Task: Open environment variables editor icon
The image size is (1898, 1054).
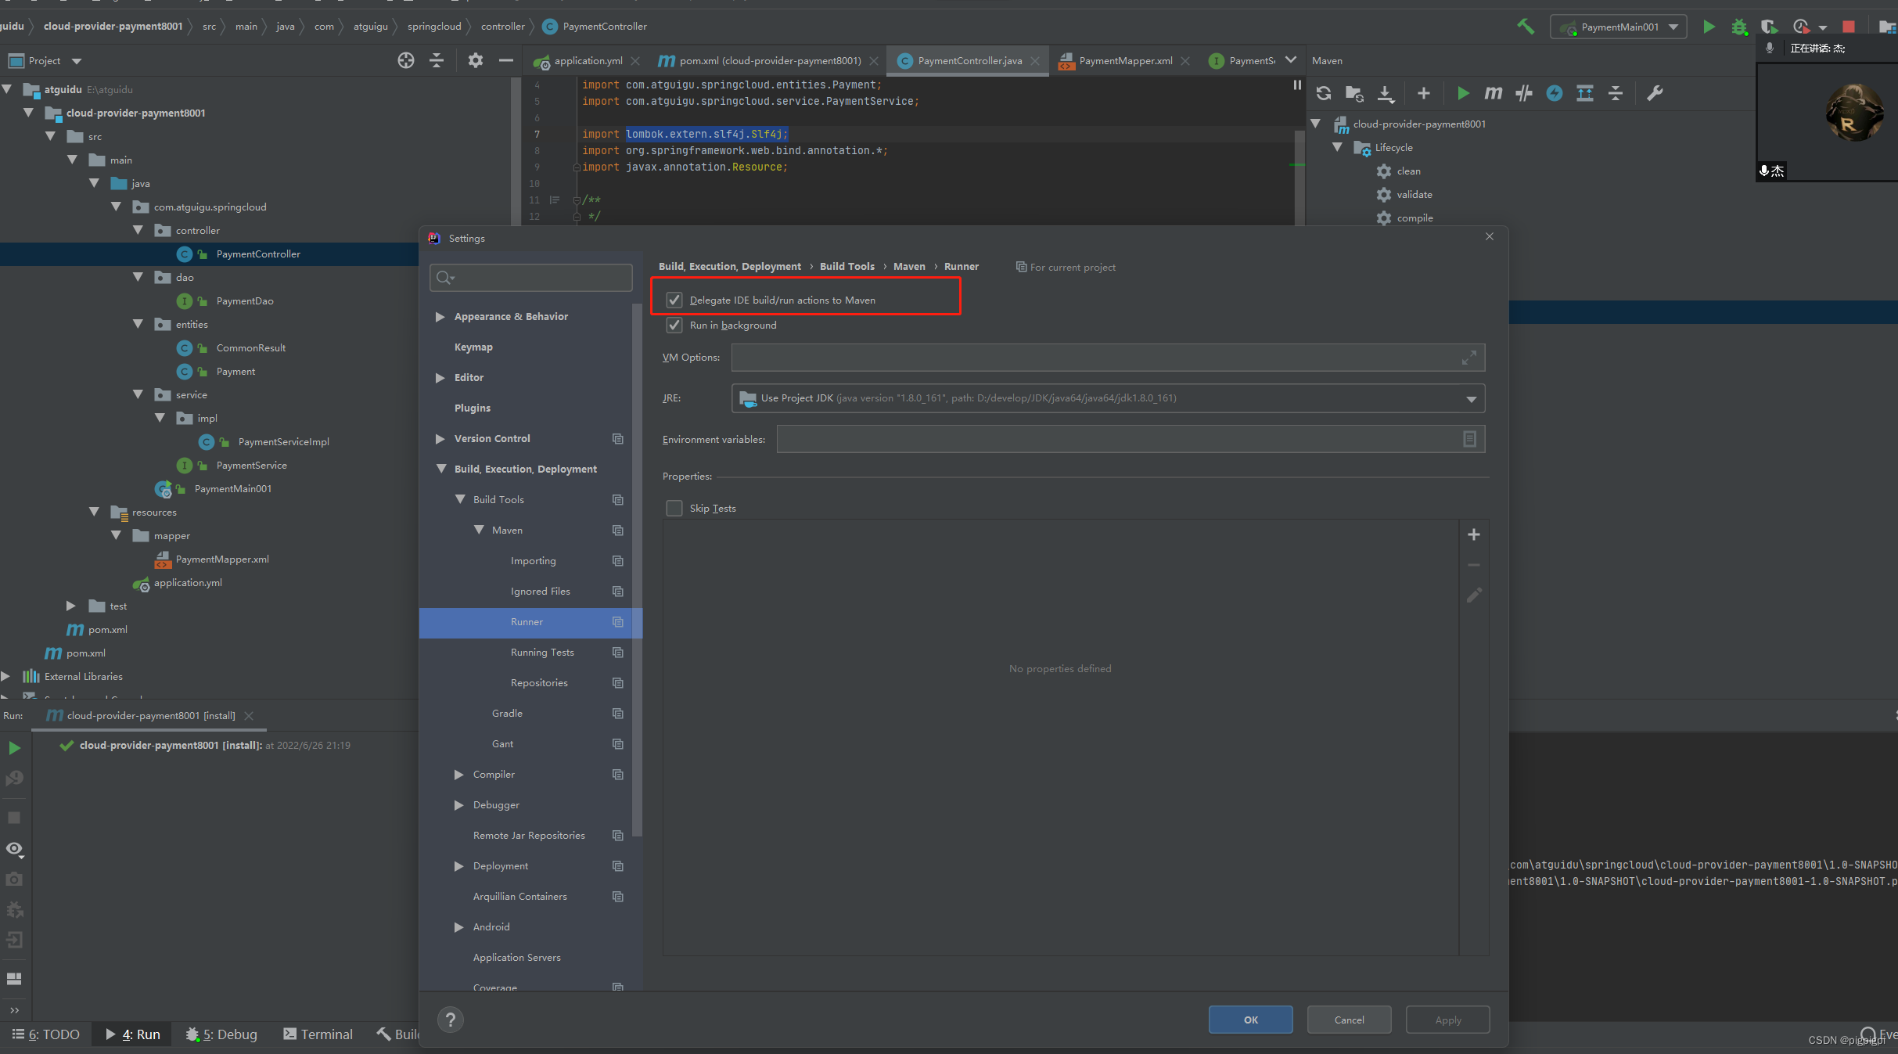Action: click(1469, 439)
